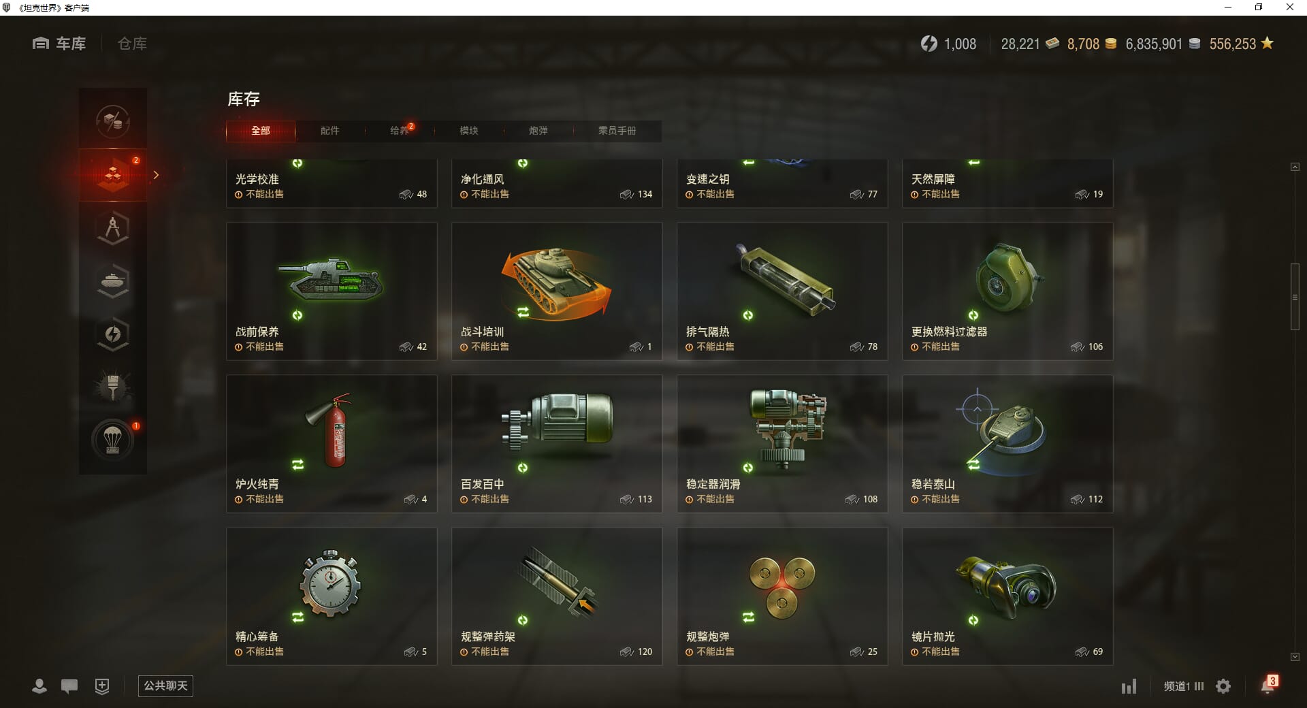Select the crossed-out coins sidebar icon
The height and width of the screenshot is (708, 1307).
pos(113,121)
